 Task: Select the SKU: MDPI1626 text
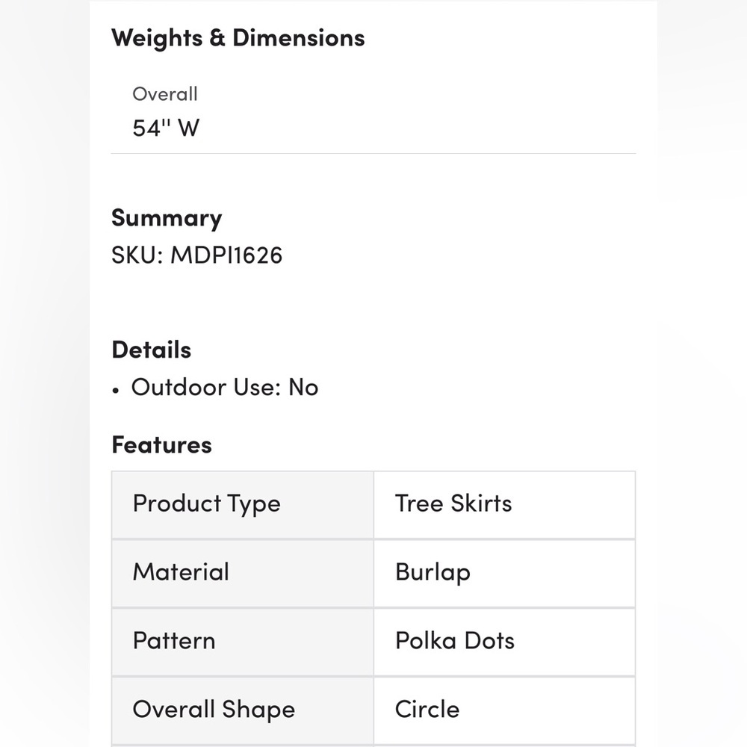[196, 255]
